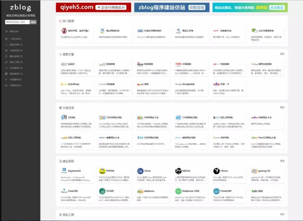The width and height of the screenshot is (303, 221).
Task: Select the YXcms logo icon
Action: (x=216, y=171)
